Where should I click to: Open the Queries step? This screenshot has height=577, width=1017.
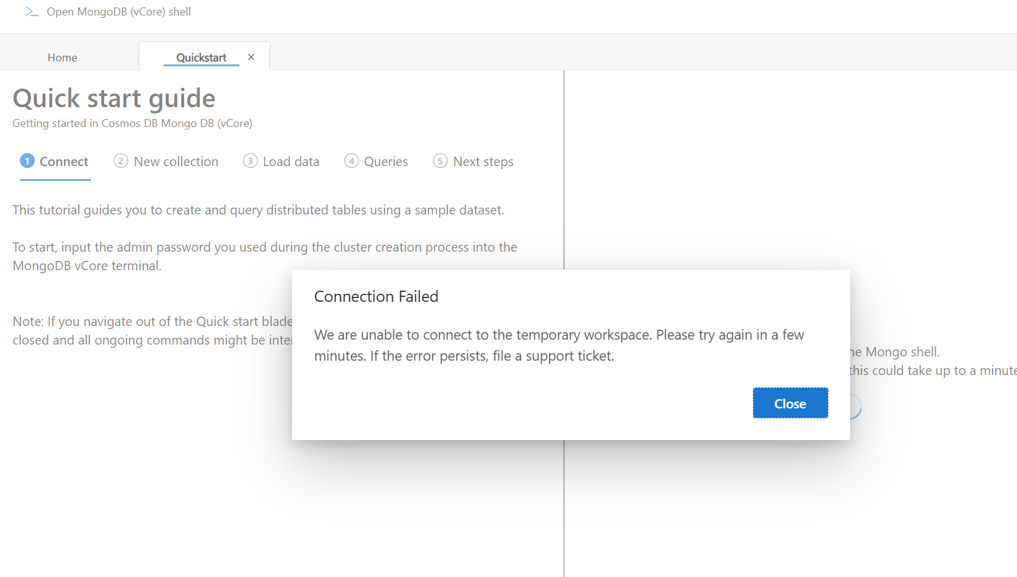(x=386, y=161)
